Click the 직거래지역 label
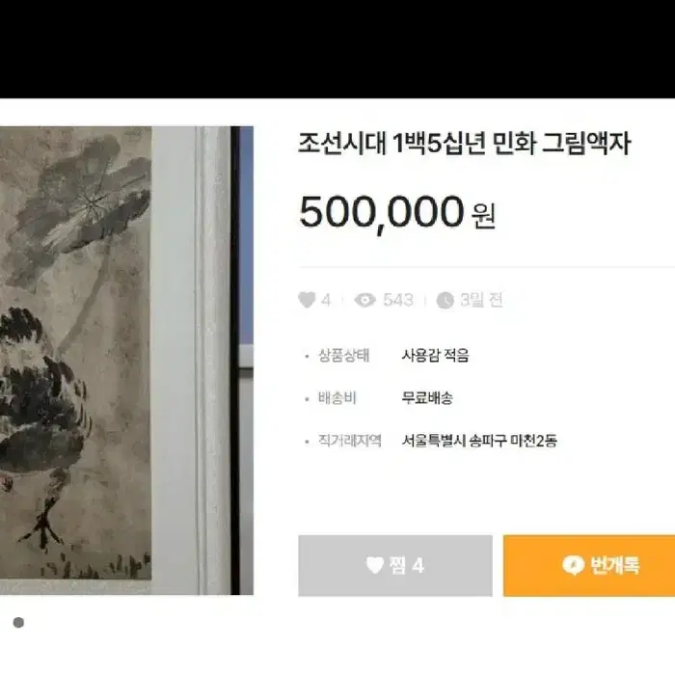Image resolution: width=675 pixels, height=675 pixels. (x=349, y=441)
